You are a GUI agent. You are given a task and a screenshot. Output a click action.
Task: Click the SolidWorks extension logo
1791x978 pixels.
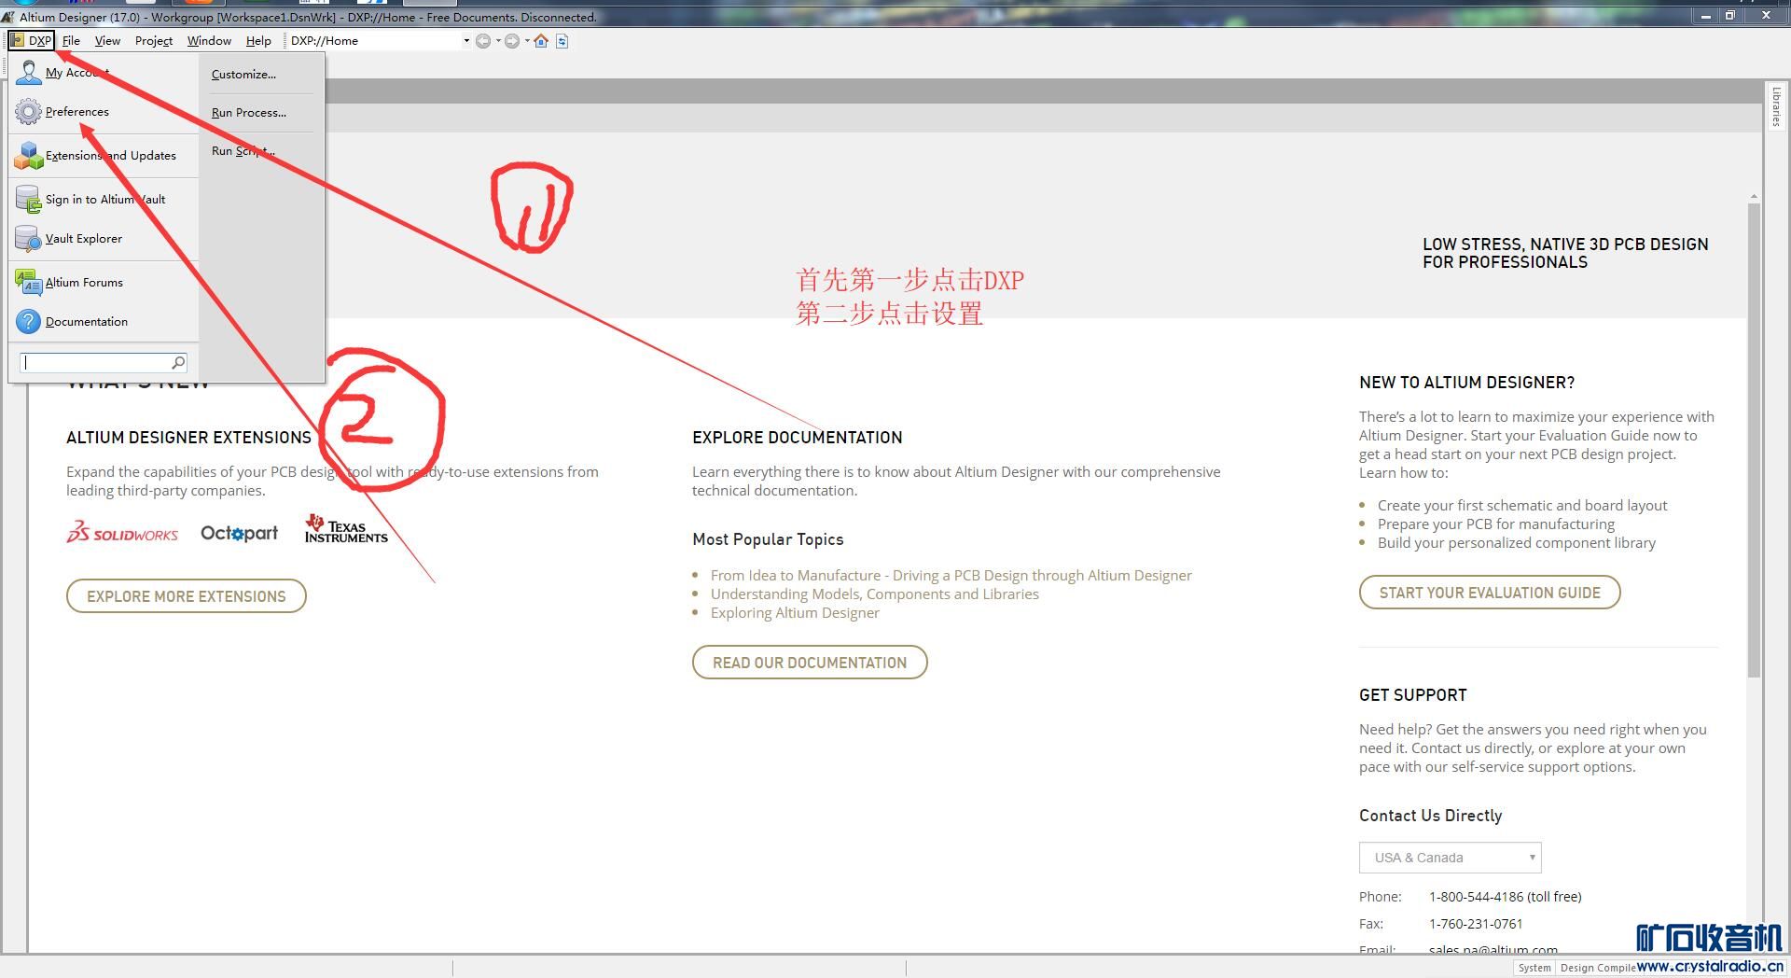pyautogui.click(x=122, y=533)
